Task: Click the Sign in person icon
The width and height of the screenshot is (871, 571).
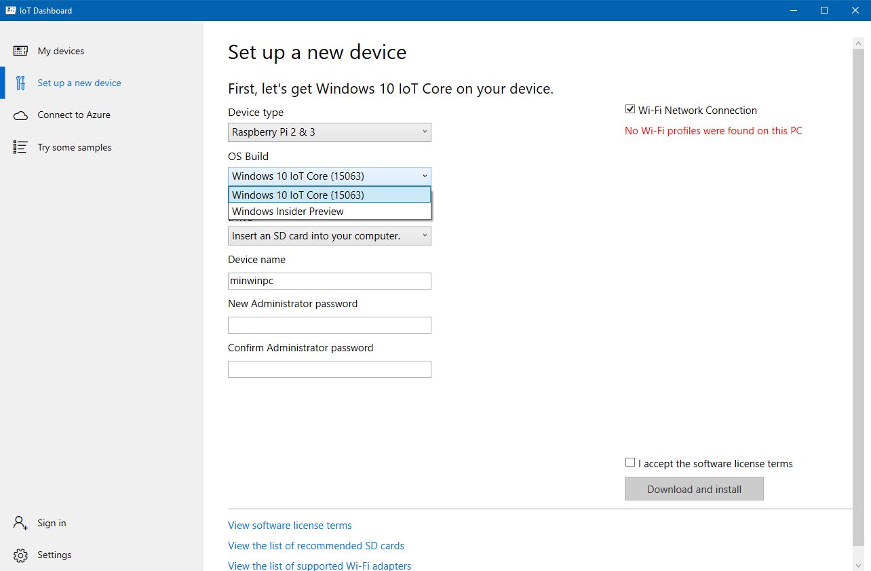Action: pyautogui.click(x=20, y=523)
